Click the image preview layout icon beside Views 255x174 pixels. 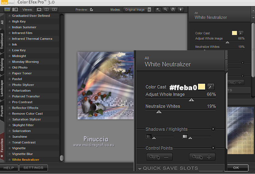[7, 10]
